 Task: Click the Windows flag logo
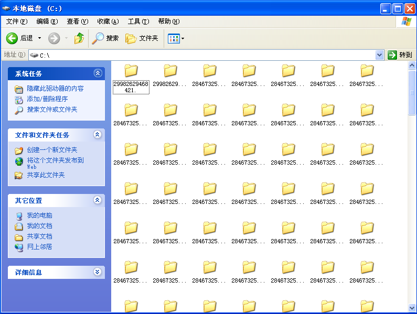(x=407, y=21)
